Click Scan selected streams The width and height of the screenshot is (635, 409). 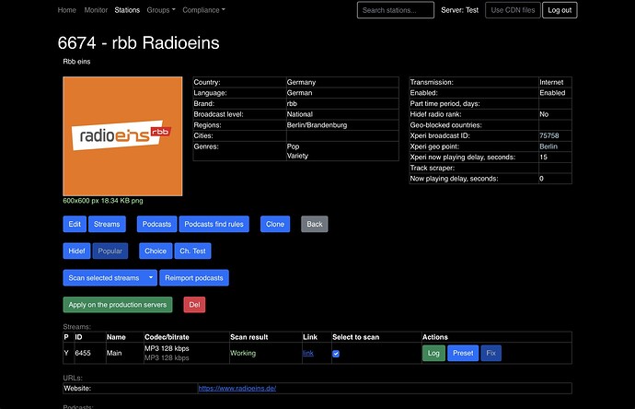(104, 278)
